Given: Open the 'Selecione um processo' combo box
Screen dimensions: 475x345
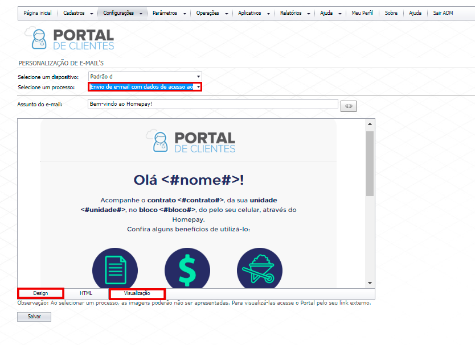Looking at the screenshot, I should (145, 87).
